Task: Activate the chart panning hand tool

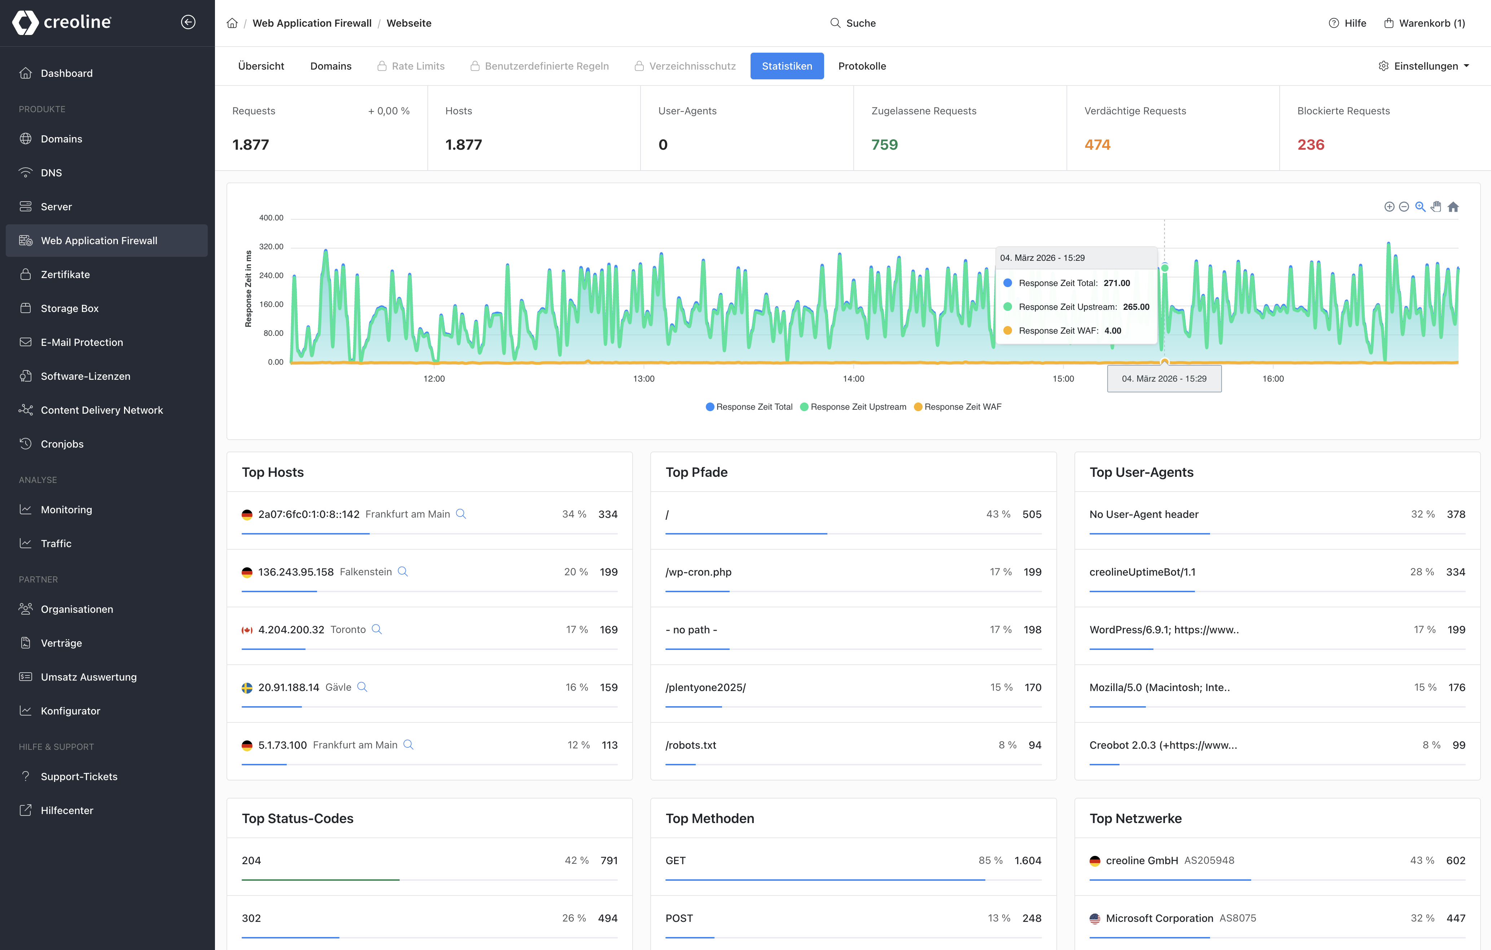Action: [x=1437, y=207]
